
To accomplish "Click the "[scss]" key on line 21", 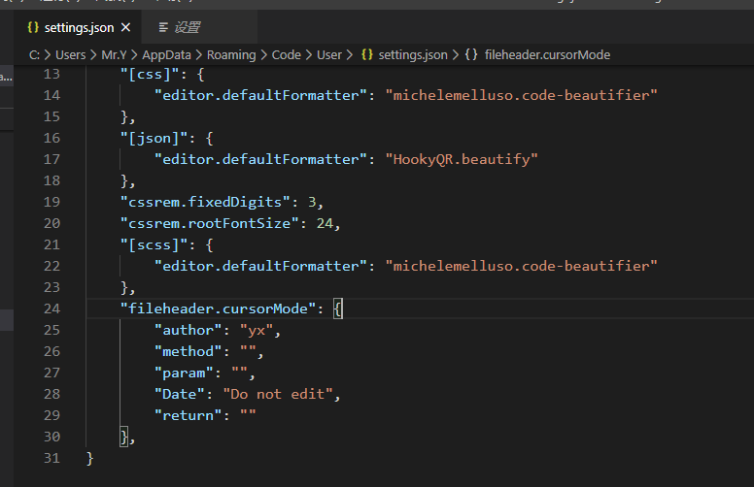I will coord(154,244).
